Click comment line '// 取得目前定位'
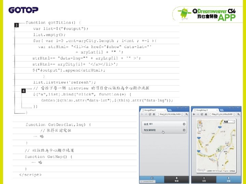 pyautogui.click(x=56, y=131)
